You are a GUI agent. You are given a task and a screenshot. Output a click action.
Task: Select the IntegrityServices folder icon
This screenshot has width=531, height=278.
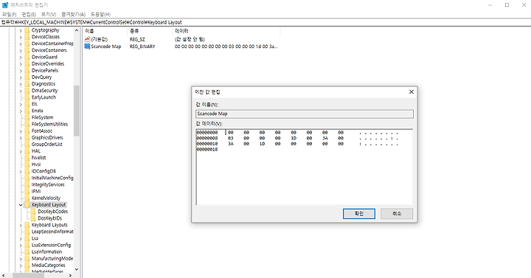pyautogui.click(x=27, y=184)
